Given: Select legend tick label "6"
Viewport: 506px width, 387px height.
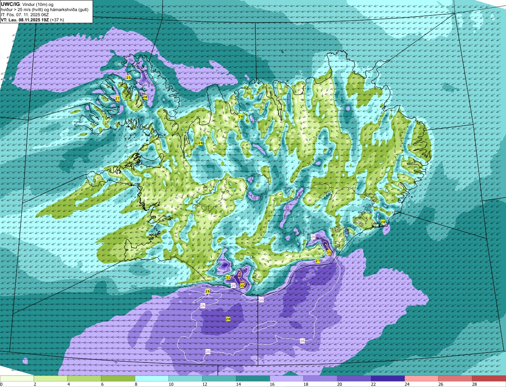Looking at the screenshot, I should pyautogui.click(x=102, y=384).
